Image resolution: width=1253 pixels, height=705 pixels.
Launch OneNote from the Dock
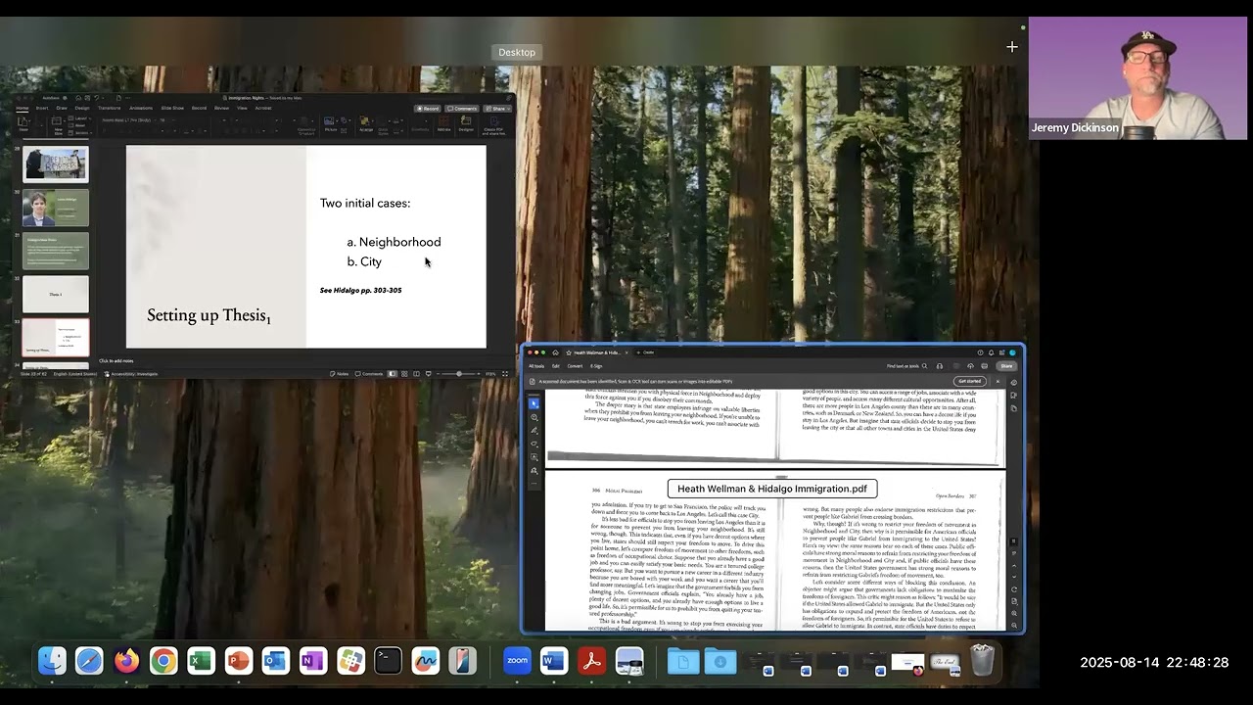pos(313,661)
